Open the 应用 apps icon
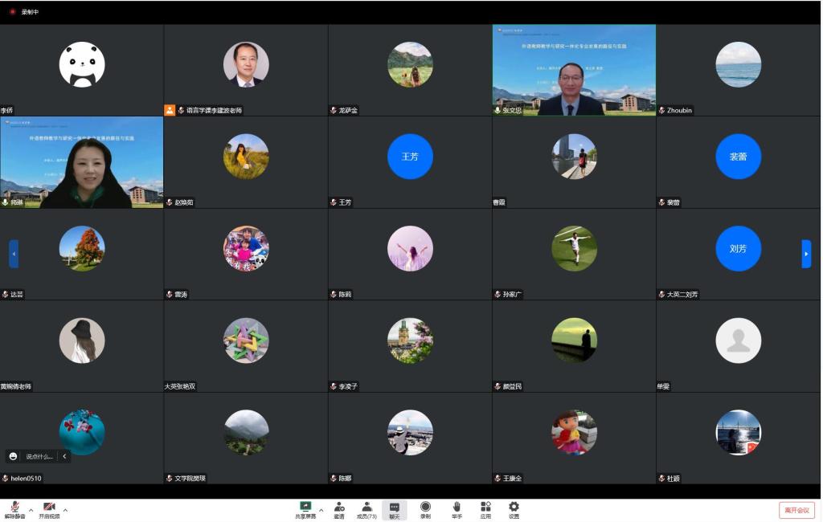This screenshot has width=823, height=522. [x=485, y=509]
